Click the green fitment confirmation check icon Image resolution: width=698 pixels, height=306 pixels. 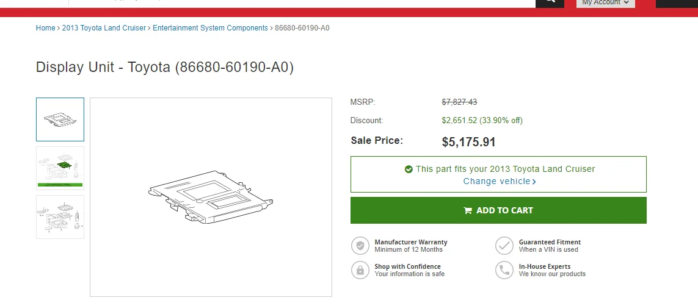(409, 169)
